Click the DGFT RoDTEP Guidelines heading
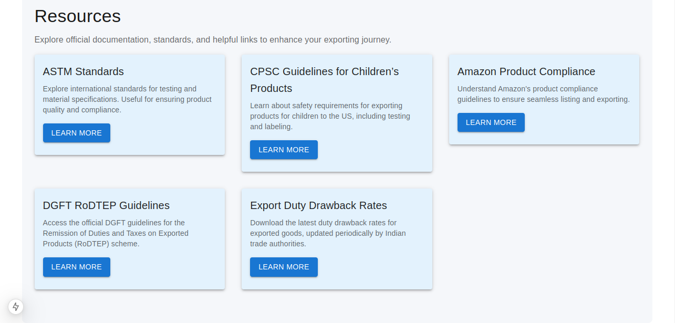The width and height of the screenshot is (675, 323). (106, 205)
